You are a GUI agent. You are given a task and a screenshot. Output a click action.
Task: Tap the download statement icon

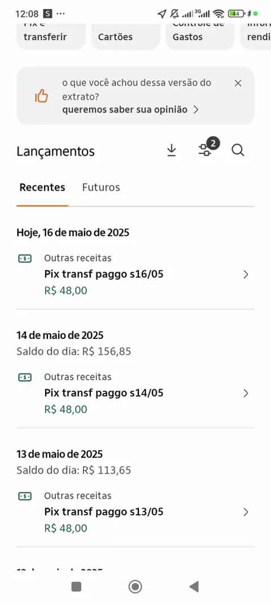[x=172, y=150]
